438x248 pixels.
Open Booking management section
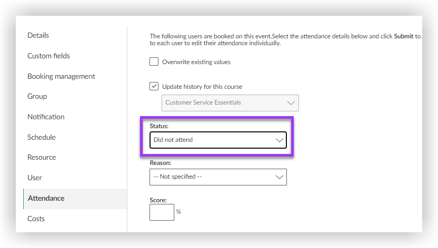coord(61,76)
